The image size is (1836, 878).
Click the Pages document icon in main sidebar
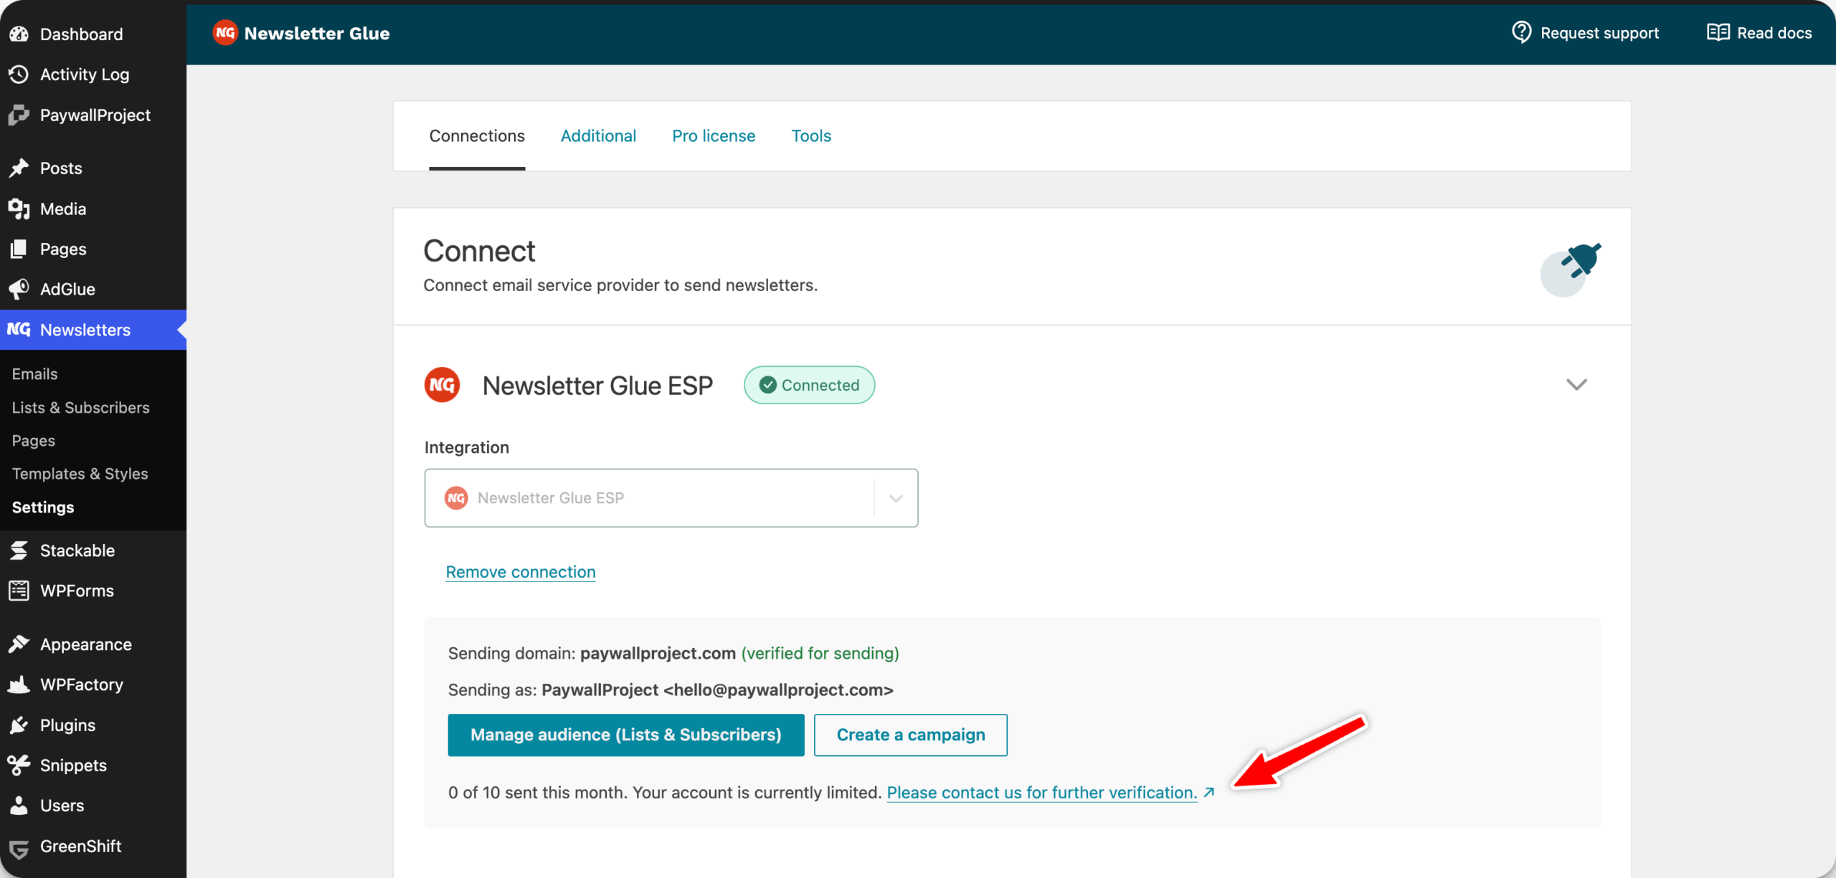coord(19,249)
